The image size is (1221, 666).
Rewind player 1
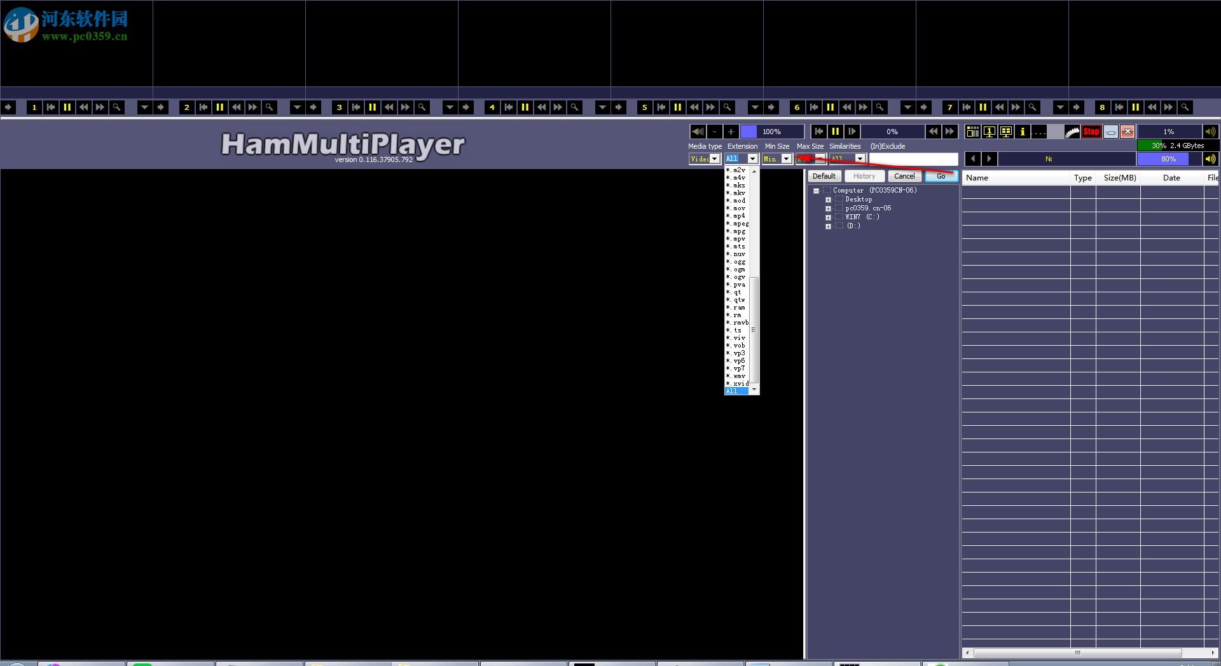pyautogui.click(x=83, y=107)
